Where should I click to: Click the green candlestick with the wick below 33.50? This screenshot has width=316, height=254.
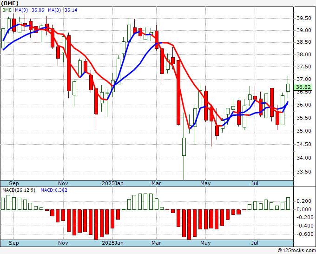coord(184,147)
